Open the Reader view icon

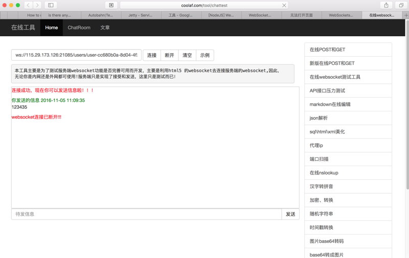click(111, 5)
